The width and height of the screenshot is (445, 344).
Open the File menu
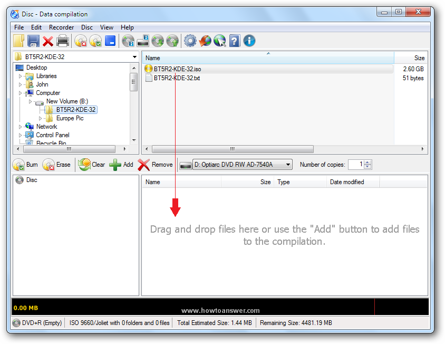[x=19, y=27]
